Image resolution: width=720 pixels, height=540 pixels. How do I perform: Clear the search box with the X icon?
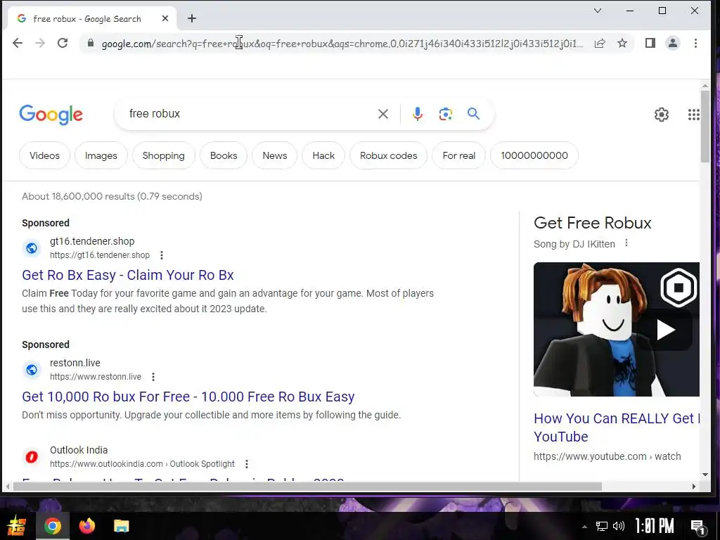click(383, 114)
